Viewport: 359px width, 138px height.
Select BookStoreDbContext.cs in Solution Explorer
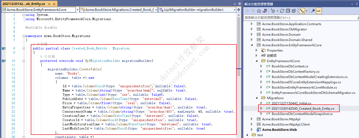(x=290, y=66)
